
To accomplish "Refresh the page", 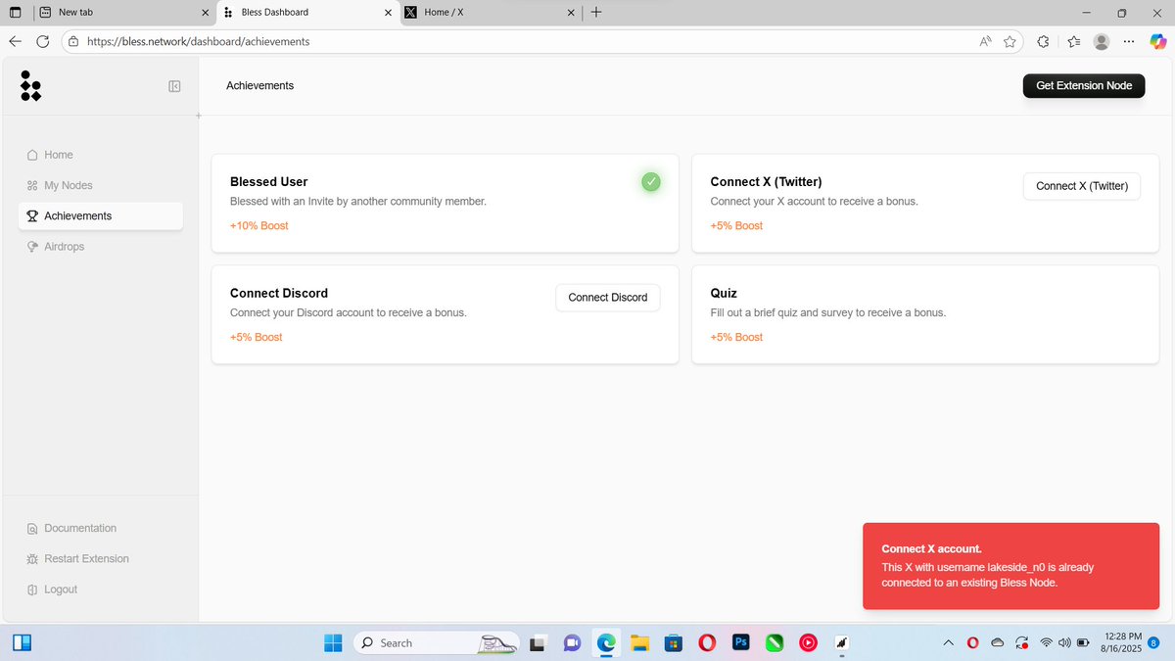I will pyautogui.click(x=43, y=42).
